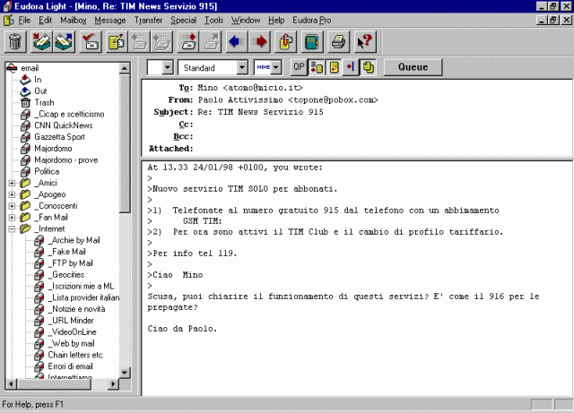
Task: Select the Trash mailbox in tree
Action: tap(44, 102)
